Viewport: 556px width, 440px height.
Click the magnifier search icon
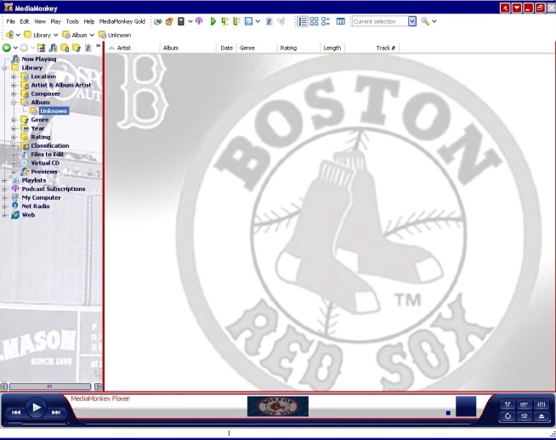[x=425, y=21]
